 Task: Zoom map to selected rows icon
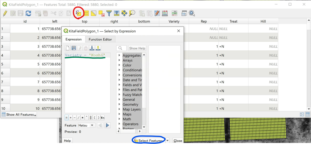pyautogui.click(x=132, y=13)
